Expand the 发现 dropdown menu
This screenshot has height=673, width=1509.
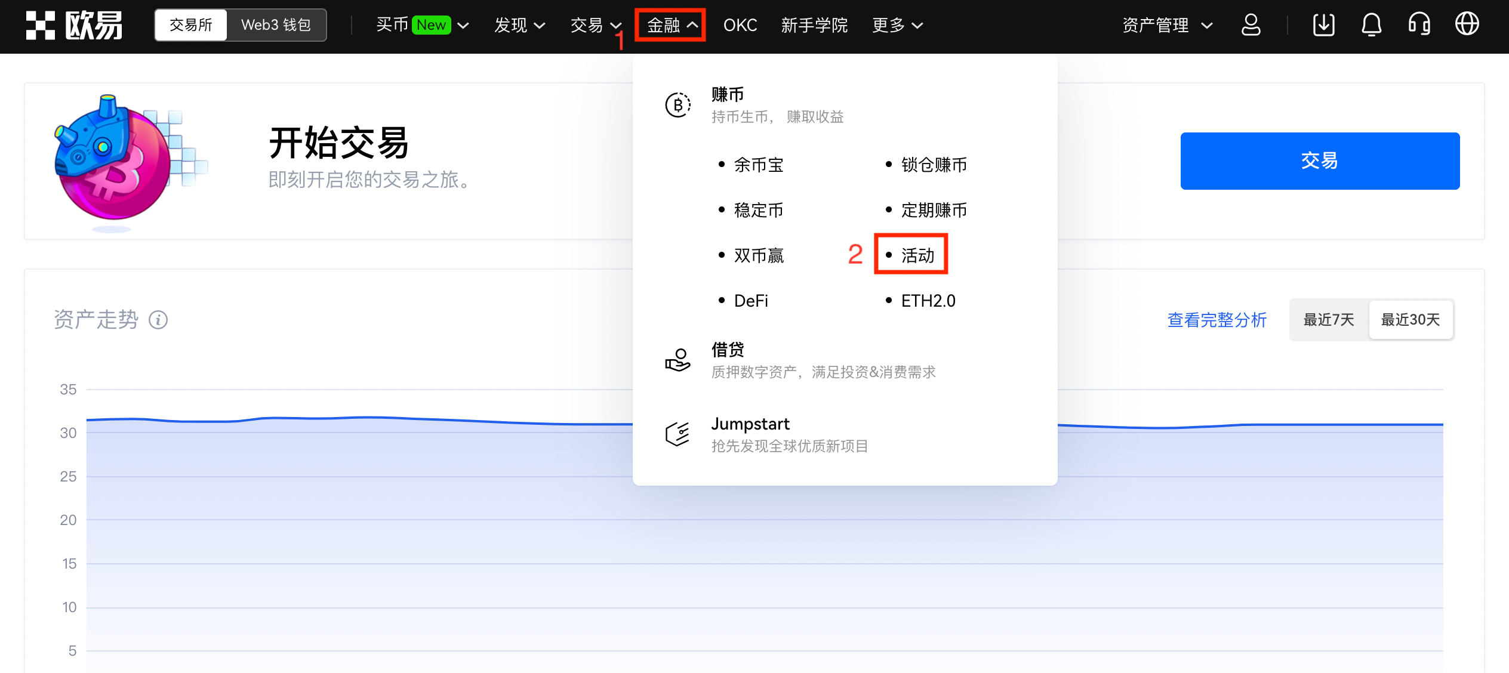pyautogui.click(x=519, y=25)
